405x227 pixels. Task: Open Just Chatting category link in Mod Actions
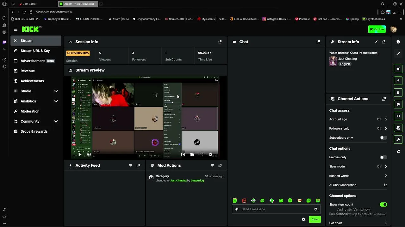pos(178,181)
